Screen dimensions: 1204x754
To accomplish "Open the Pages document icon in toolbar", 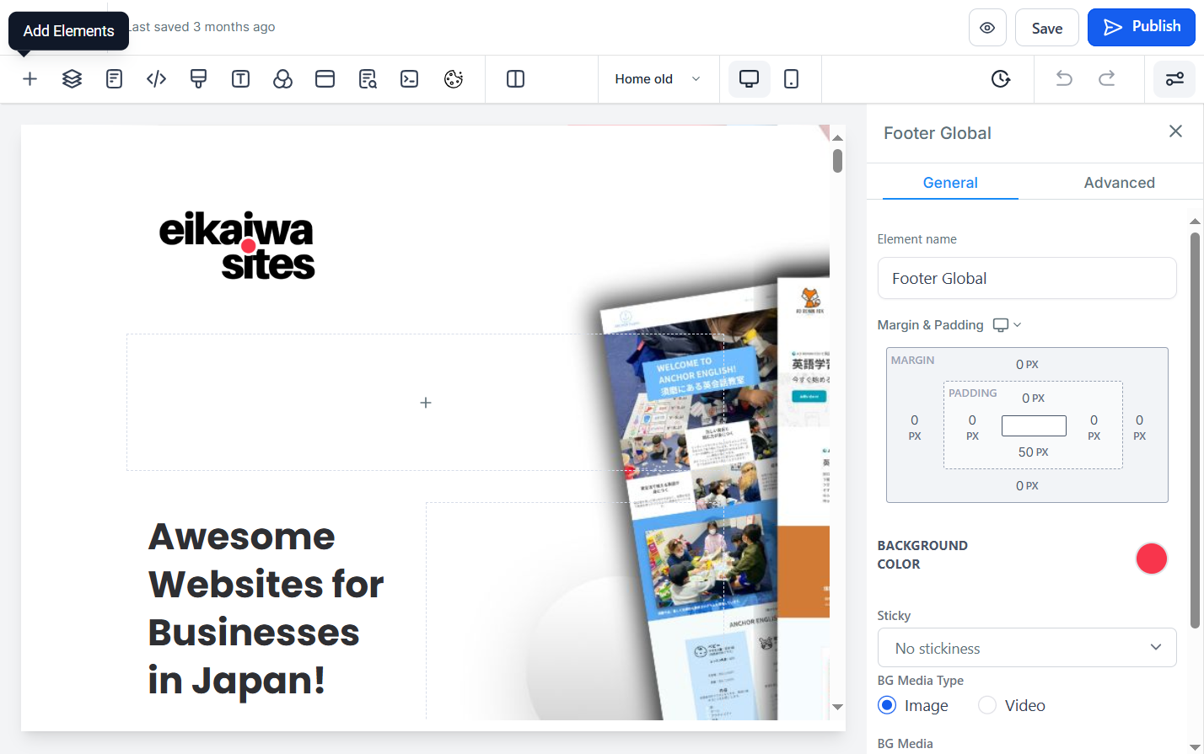I will pos(114,79).
